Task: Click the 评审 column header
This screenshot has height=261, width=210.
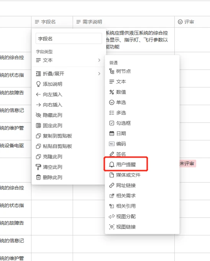Action: 192,22
